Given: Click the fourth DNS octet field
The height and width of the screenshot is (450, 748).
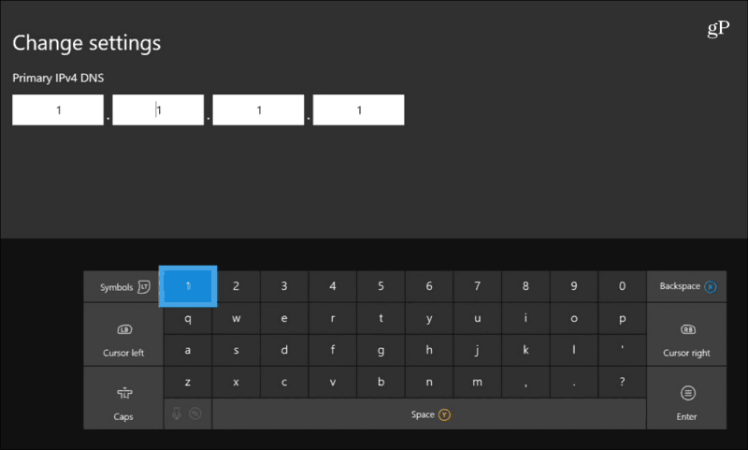Looking at the screenshot, I should coord(358,109).
